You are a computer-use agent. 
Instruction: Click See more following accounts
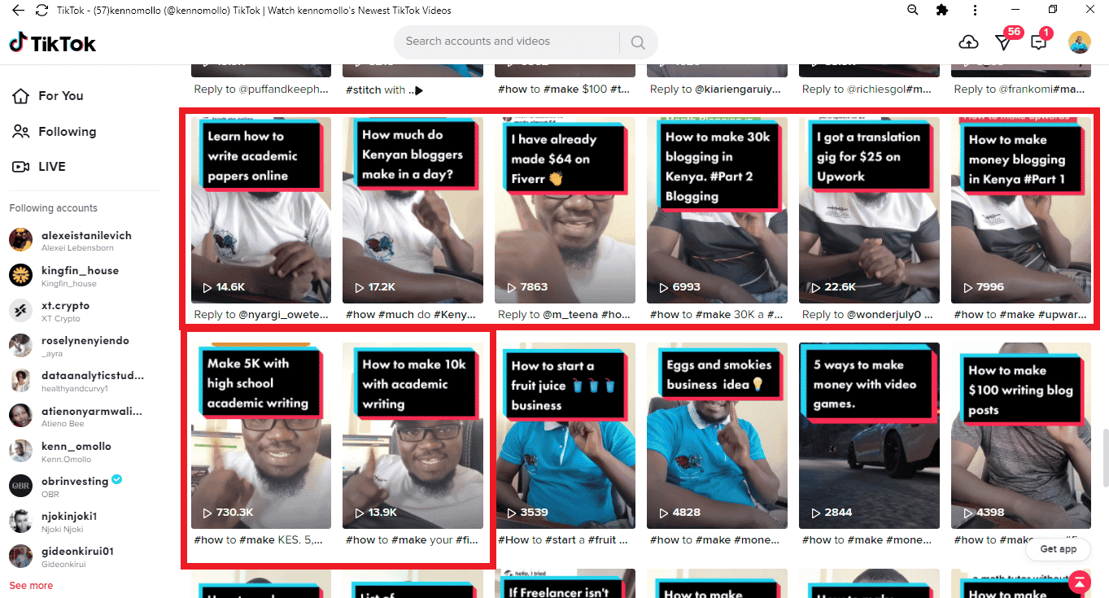click(x=31, y=586)
